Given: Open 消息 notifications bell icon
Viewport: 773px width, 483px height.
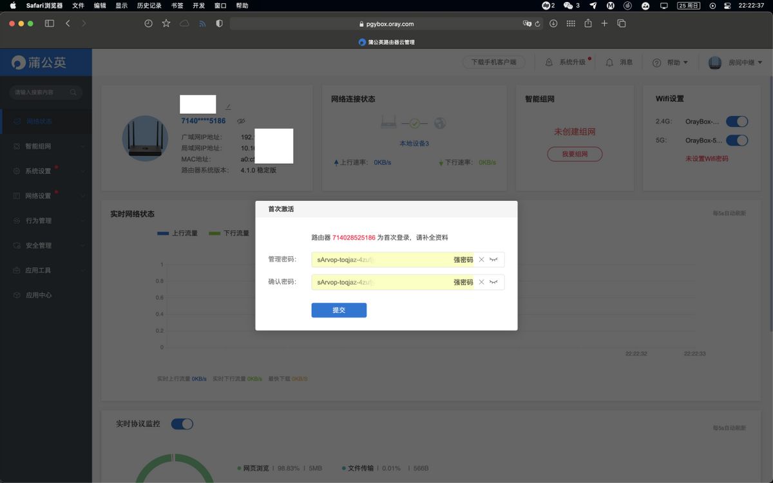Looking at the screenshot, I should [x=609, y=62].
